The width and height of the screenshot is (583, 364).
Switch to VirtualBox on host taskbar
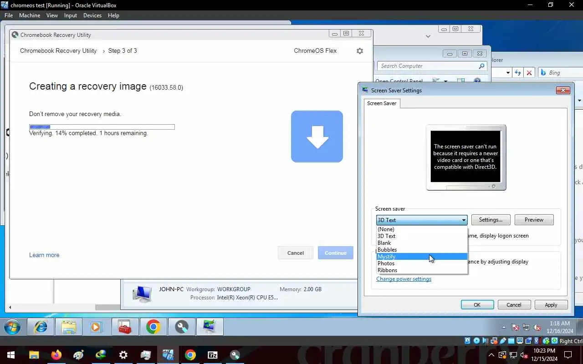coord(168,355)
